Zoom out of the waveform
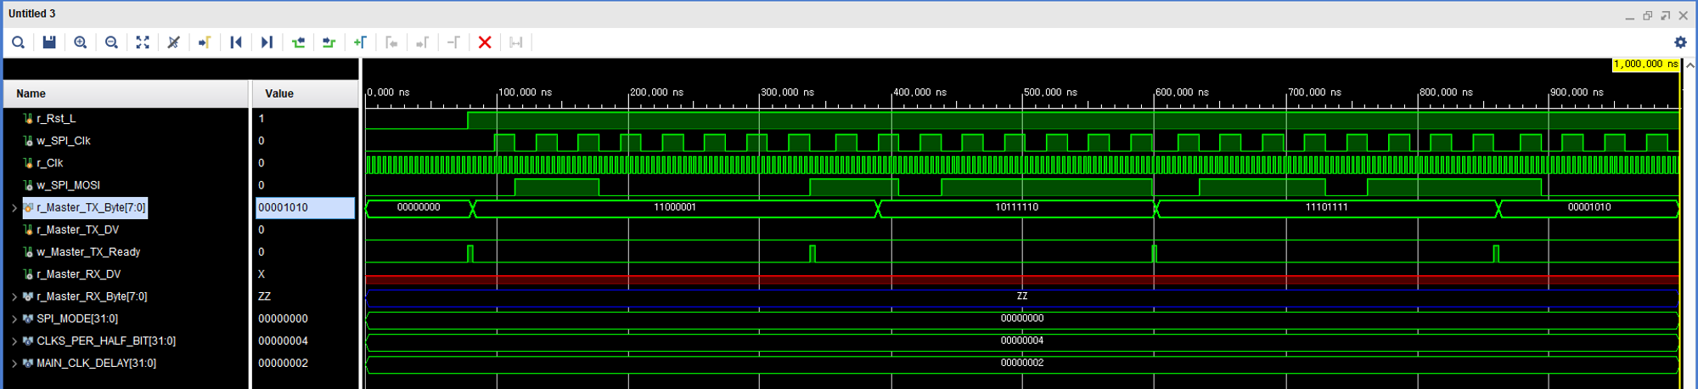1698x389 pixels. [111, 42]
